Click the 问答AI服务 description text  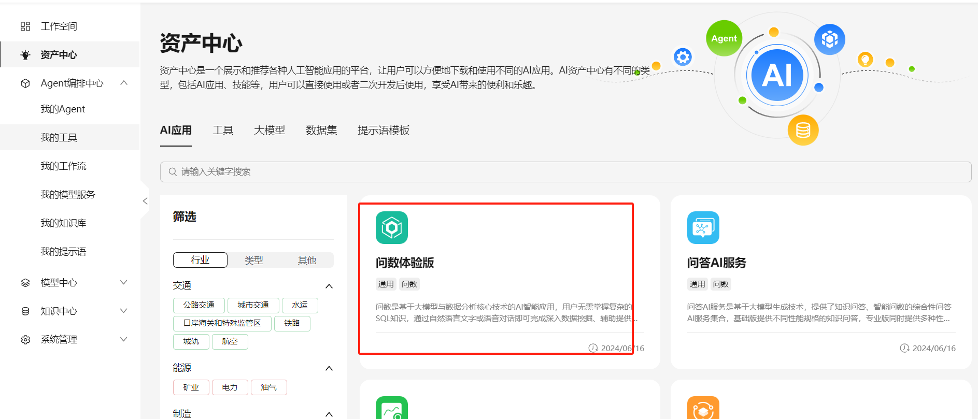[819, 313]
